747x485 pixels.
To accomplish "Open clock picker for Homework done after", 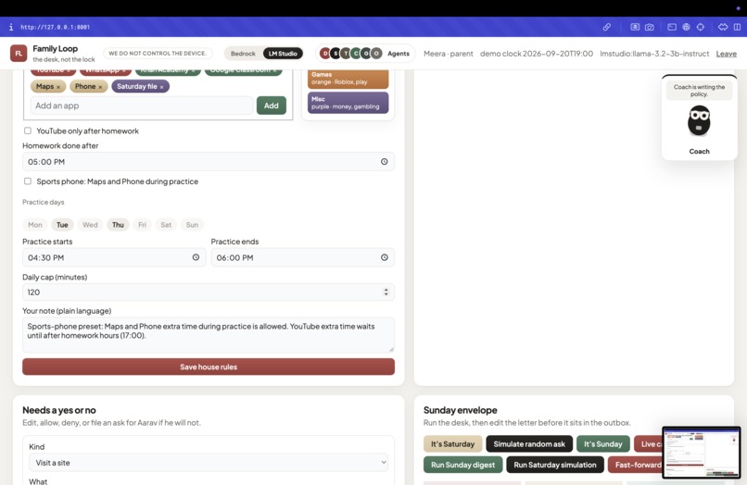I will [384, 162].
